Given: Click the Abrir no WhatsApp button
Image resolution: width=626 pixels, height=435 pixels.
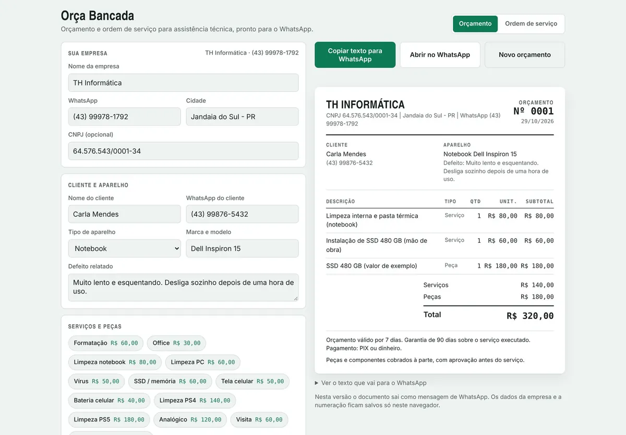Looking at the screenshot, I should 440,55.
